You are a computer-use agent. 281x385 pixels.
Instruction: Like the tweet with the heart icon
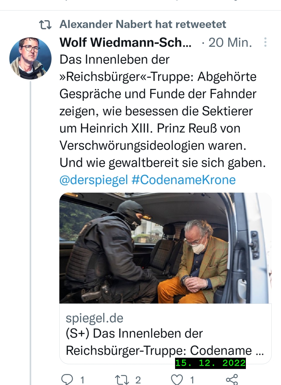point(177,380)
